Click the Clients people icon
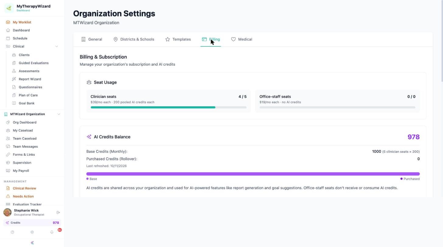This screenshot has width=443, height=247. coord(14,55)
